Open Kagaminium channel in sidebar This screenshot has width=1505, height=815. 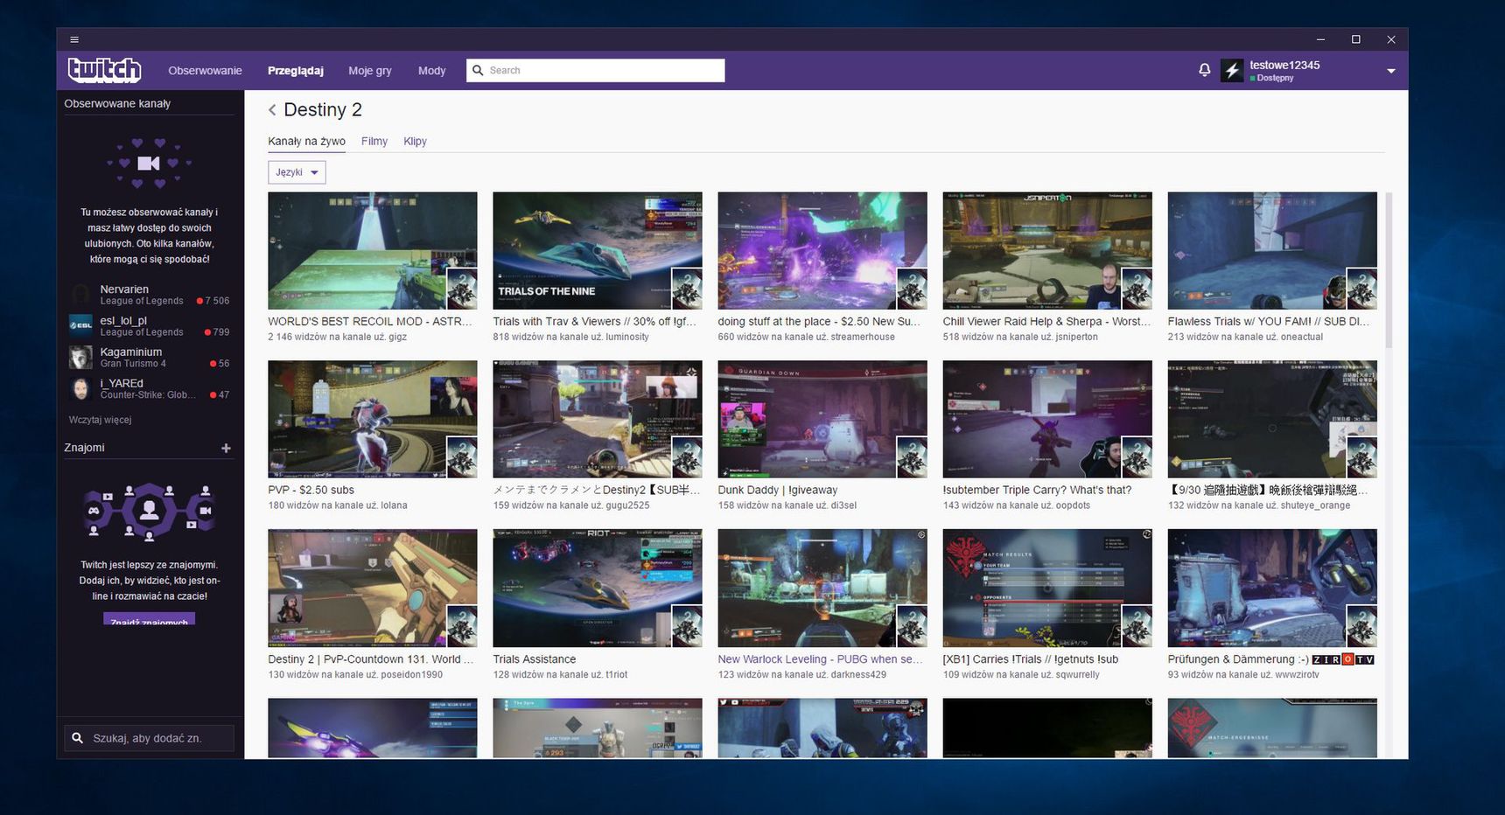tap(150, 358)
